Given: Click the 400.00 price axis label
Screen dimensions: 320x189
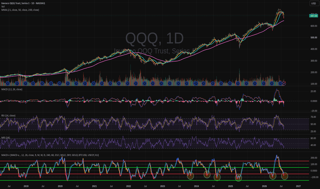Looking at the screenshot, I should pyautogui.click(x=314, y=49).
